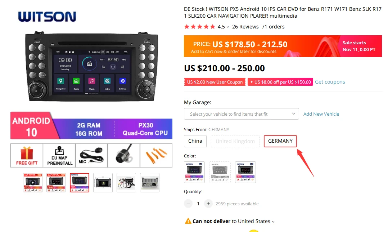Select the first color variant swatch

click(194, 172)
